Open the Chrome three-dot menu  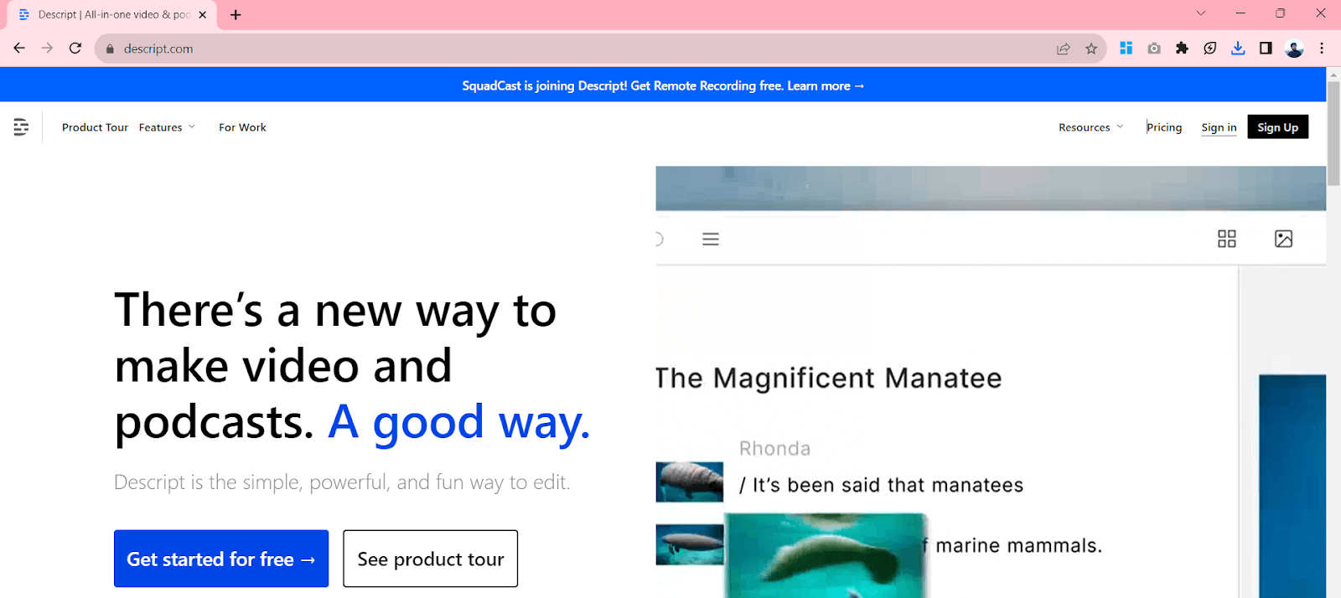pos(1322,49)
